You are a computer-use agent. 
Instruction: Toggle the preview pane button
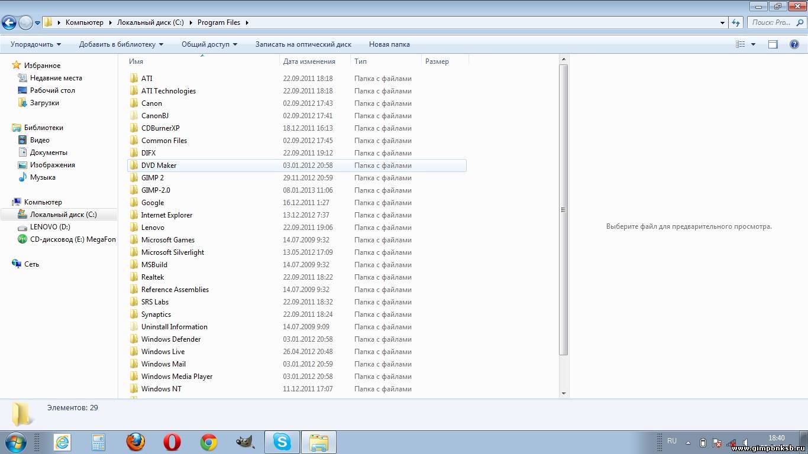tap(773, 44)
